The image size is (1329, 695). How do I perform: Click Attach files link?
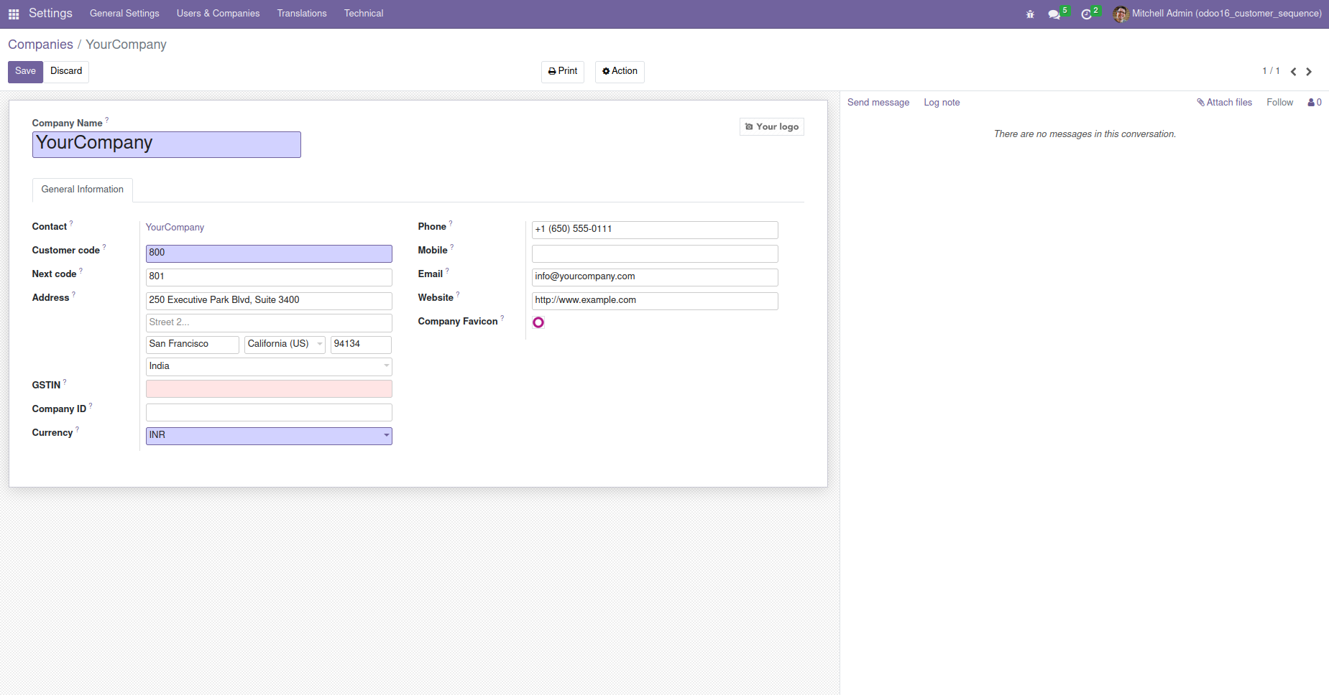(1224, 103)
